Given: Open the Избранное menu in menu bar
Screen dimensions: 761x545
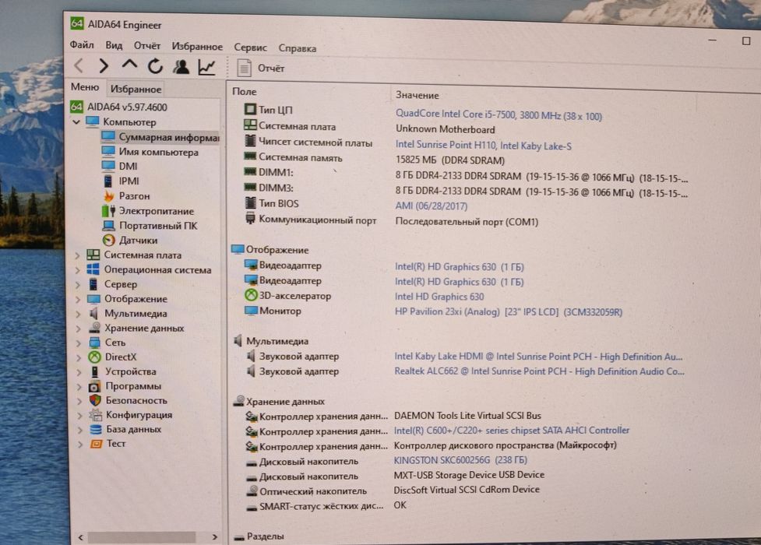Looking at the screenshot, I should (197, 47).
